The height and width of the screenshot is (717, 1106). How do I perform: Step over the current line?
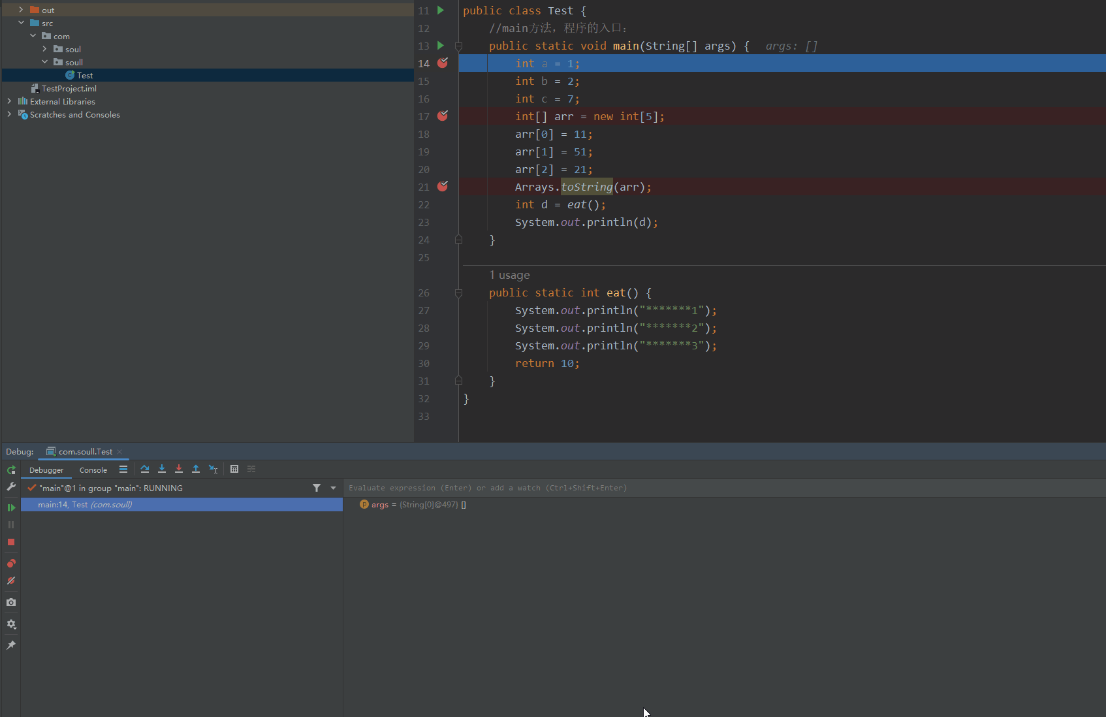[x=145, y=469]
